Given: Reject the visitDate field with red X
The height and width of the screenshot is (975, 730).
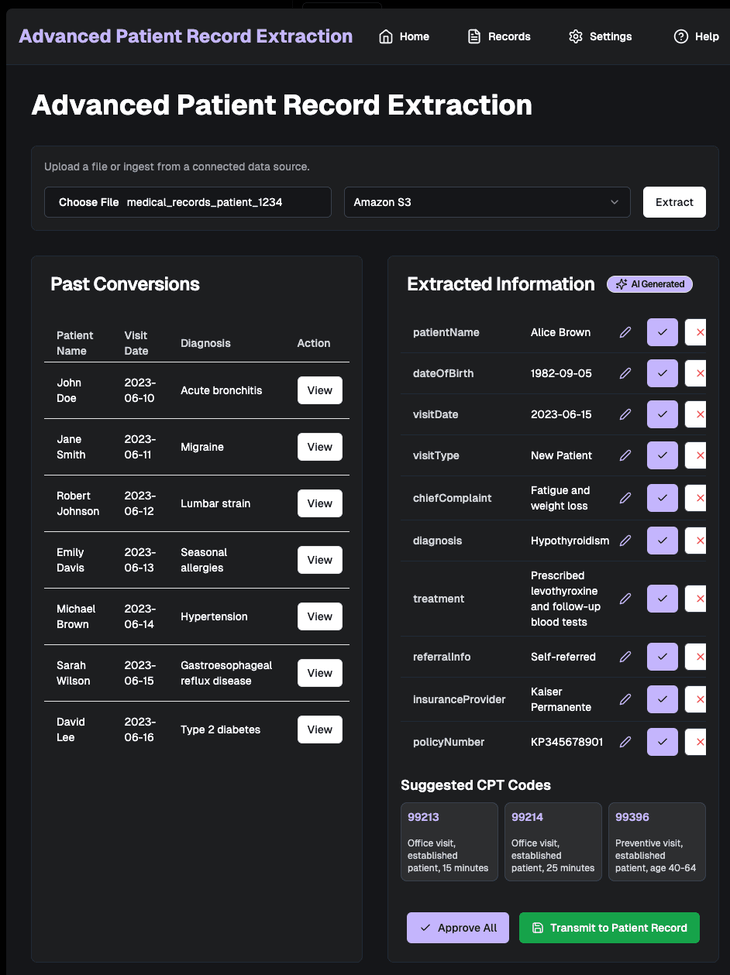Looking at the screenshot, I should pos(697,414).
